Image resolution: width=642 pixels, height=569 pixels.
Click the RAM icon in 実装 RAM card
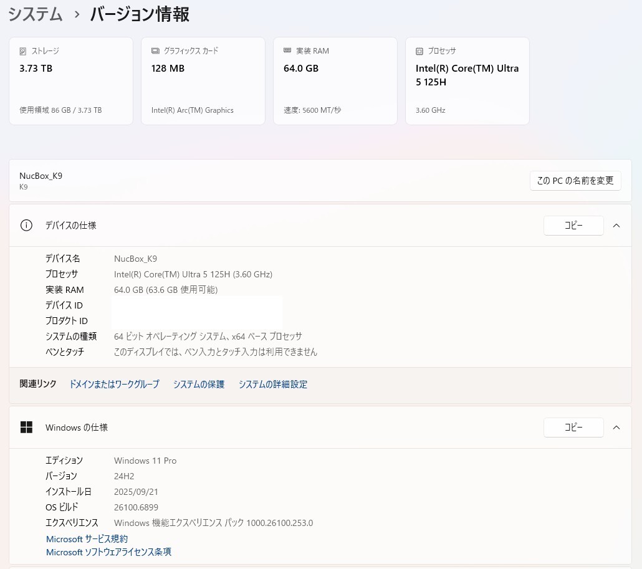(x=287, y=50)
